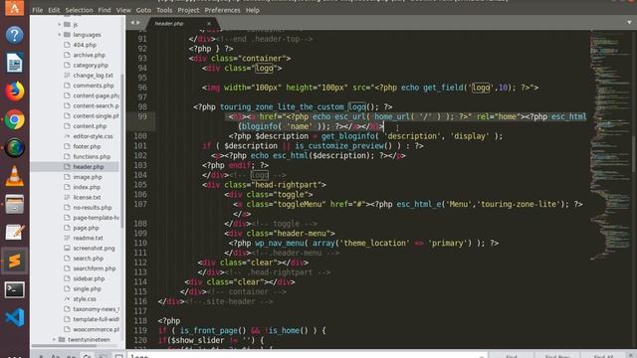The width and height of the screenshot is (637, 358).
Task: Open the File menu
Action: coord(38,10)
